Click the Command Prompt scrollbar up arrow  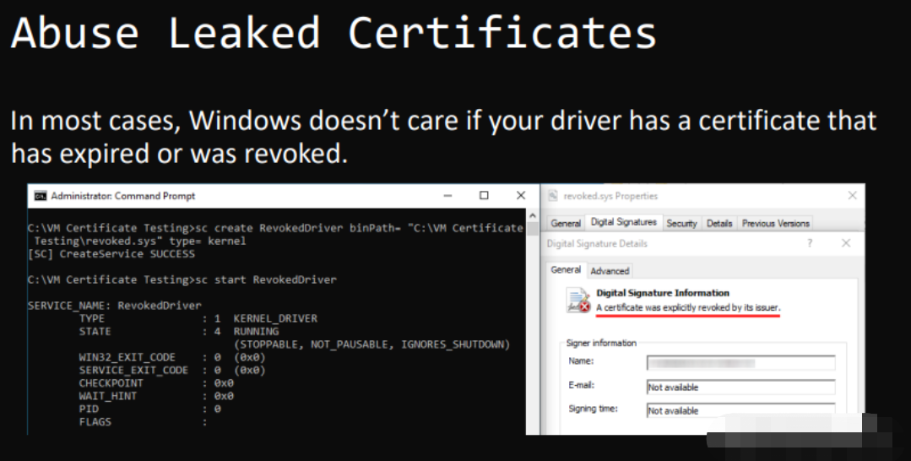click(x=533, y=216)
